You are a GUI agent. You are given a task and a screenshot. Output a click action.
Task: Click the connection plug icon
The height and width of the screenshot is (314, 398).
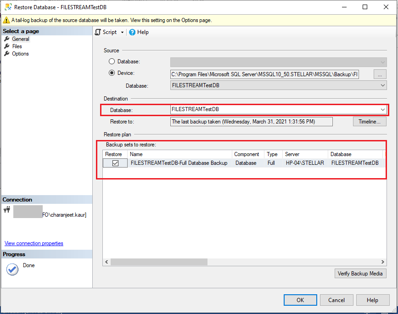click(7, 209)
